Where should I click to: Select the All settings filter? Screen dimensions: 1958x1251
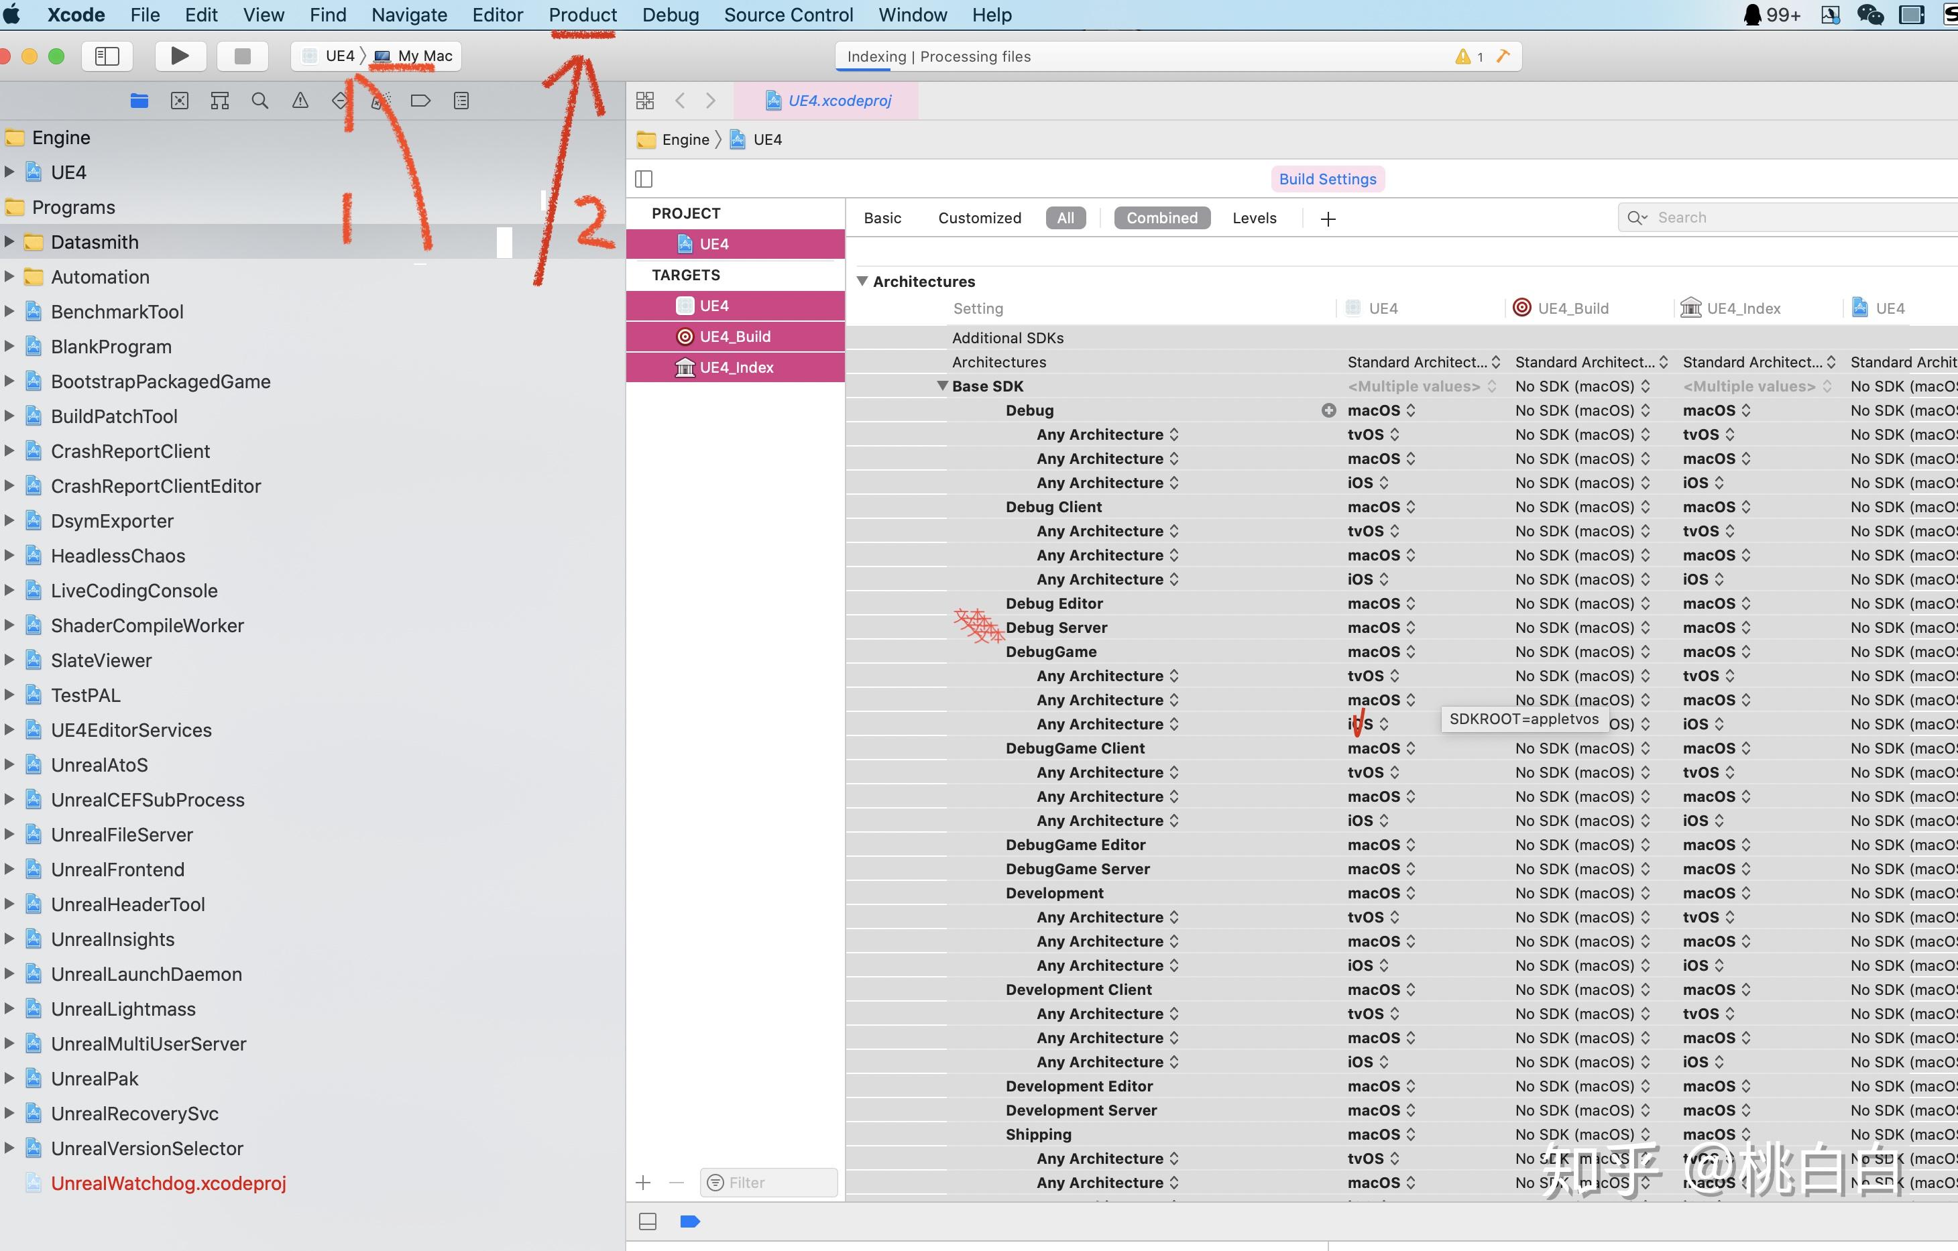tap(1066, 218)
